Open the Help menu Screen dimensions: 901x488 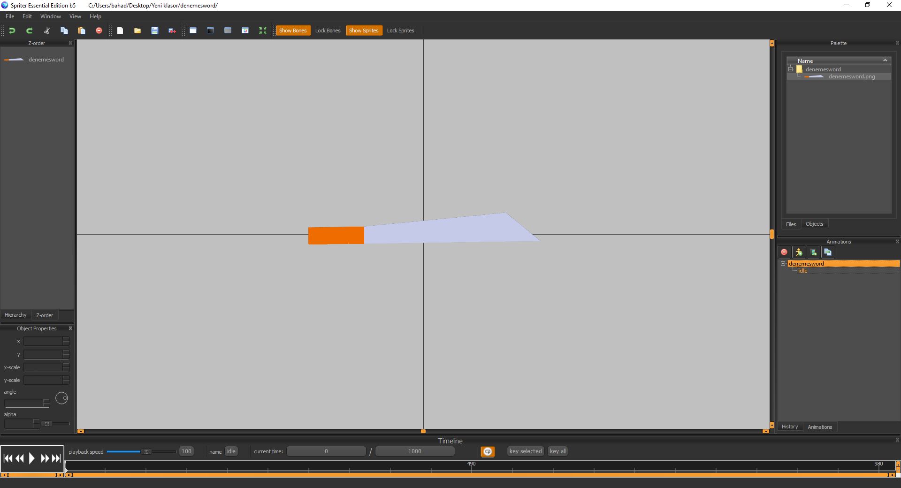tap(95, 16)
